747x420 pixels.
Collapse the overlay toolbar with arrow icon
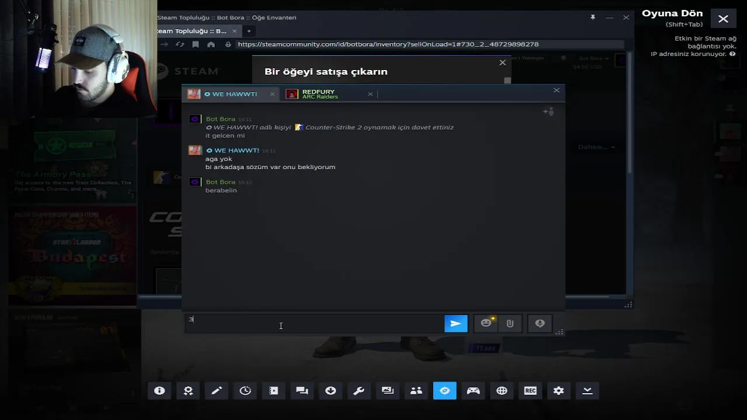(x=587, y=391)
